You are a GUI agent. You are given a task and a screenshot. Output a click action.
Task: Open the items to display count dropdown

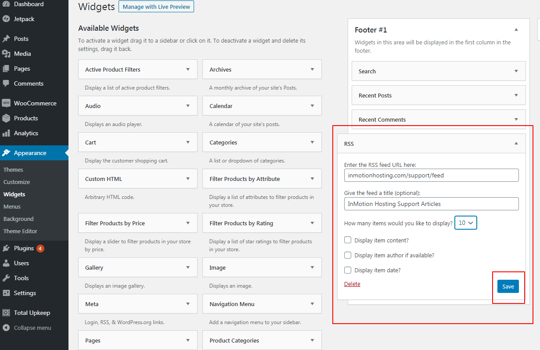465,223
